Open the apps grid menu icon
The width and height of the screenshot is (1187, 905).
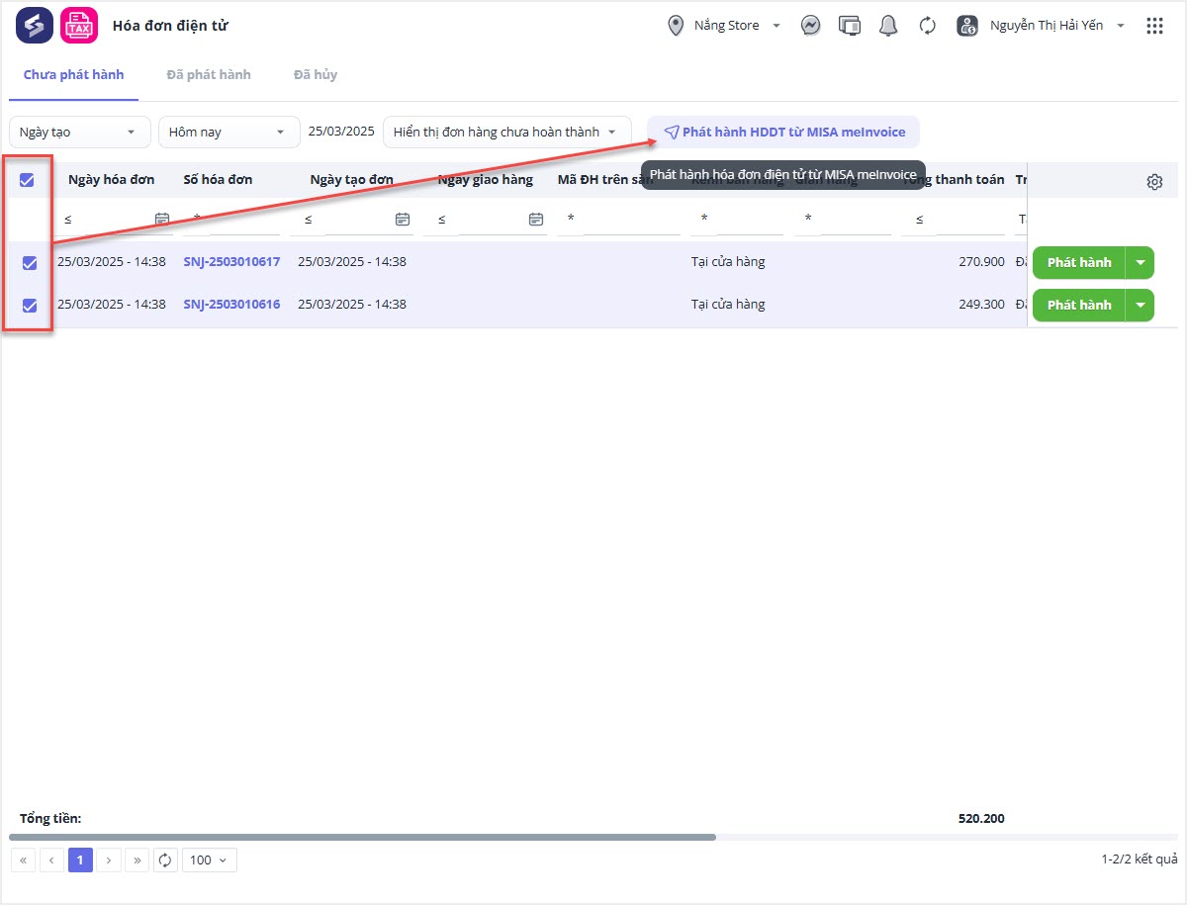click(1153, 26)
